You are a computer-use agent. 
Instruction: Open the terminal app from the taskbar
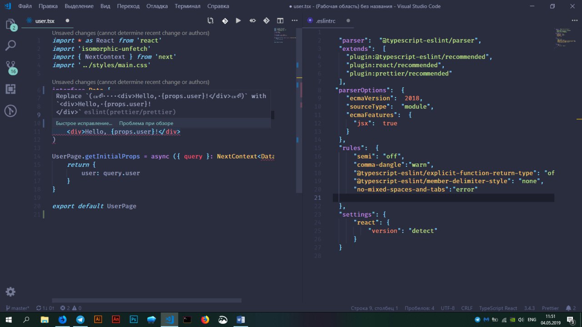tap(187, 320)
